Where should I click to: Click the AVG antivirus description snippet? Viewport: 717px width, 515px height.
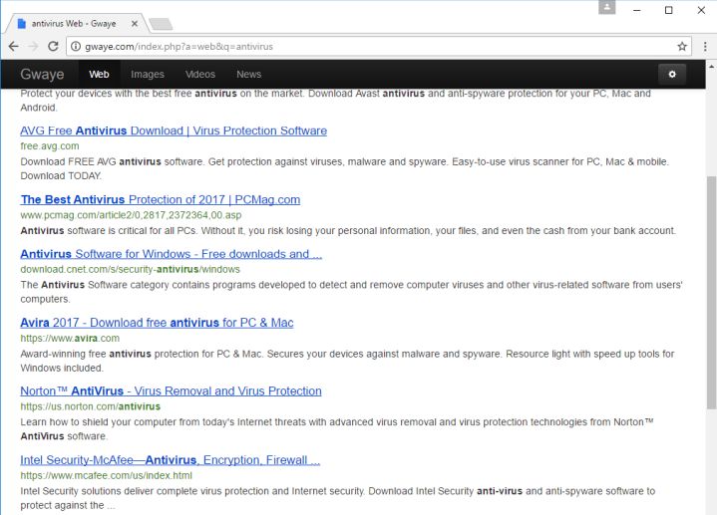pyautogui.click(x=344, y=168)
